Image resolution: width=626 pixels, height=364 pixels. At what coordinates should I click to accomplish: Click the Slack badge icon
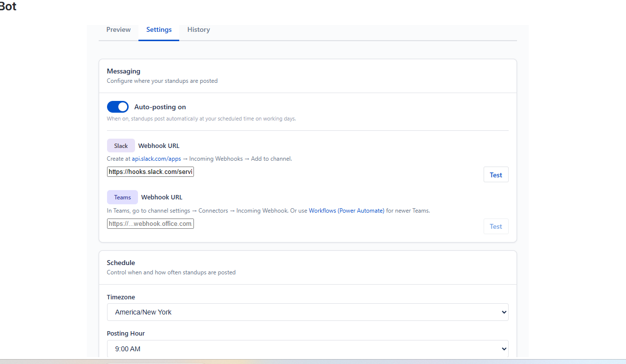point(121,146)
